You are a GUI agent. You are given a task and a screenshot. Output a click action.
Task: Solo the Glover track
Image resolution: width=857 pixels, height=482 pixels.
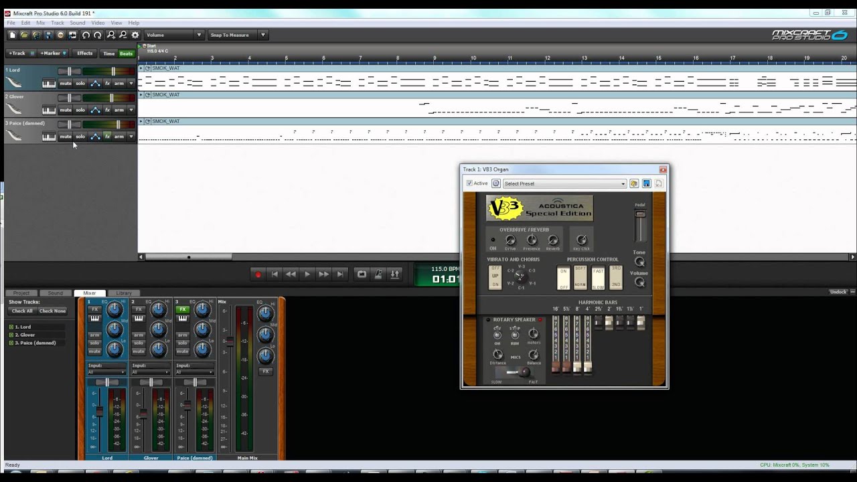[80, 110]
